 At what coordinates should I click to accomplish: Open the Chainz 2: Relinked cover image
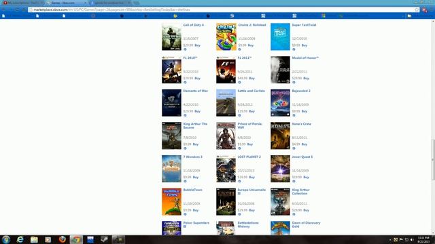click(226, 37)
